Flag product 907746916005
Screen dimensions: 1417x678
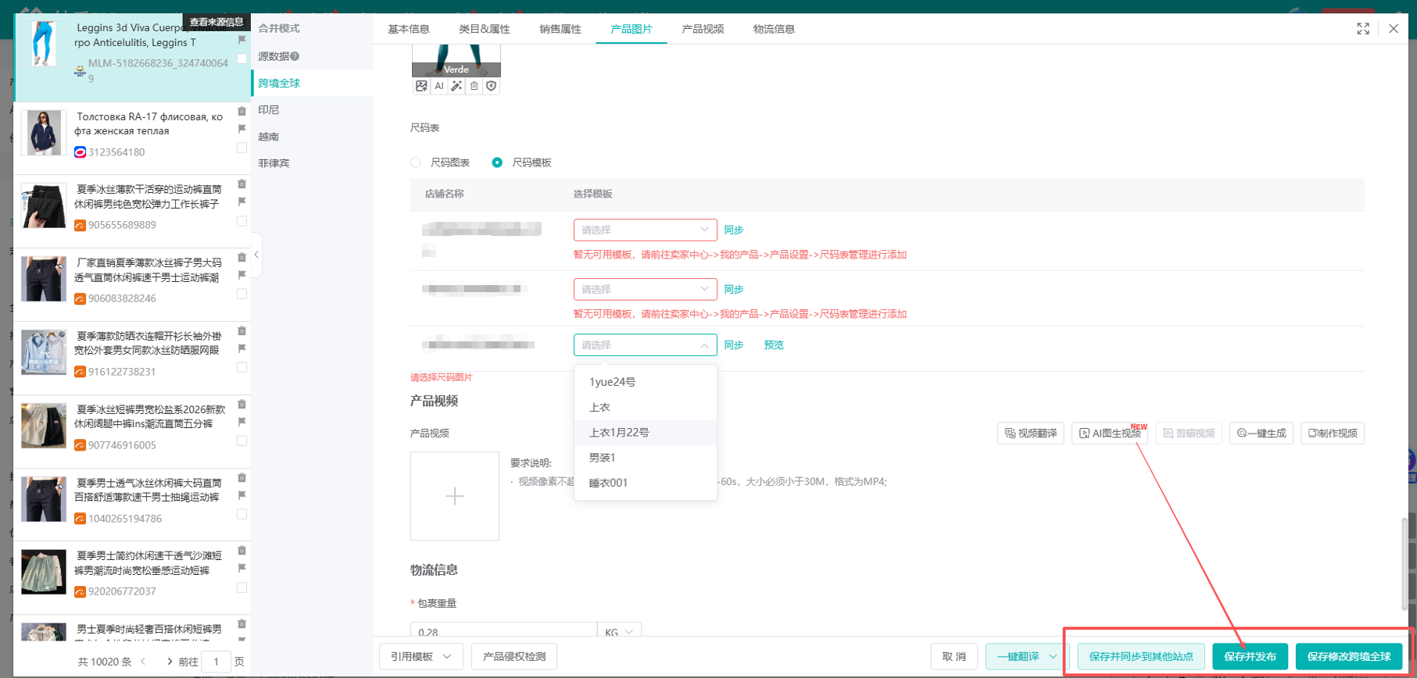(242, 422)
